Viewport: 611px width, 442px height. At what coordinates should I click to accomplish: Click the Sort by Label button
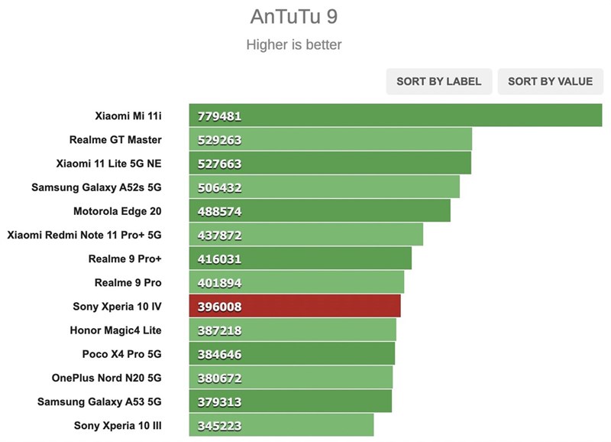click(x=438, y=82)
